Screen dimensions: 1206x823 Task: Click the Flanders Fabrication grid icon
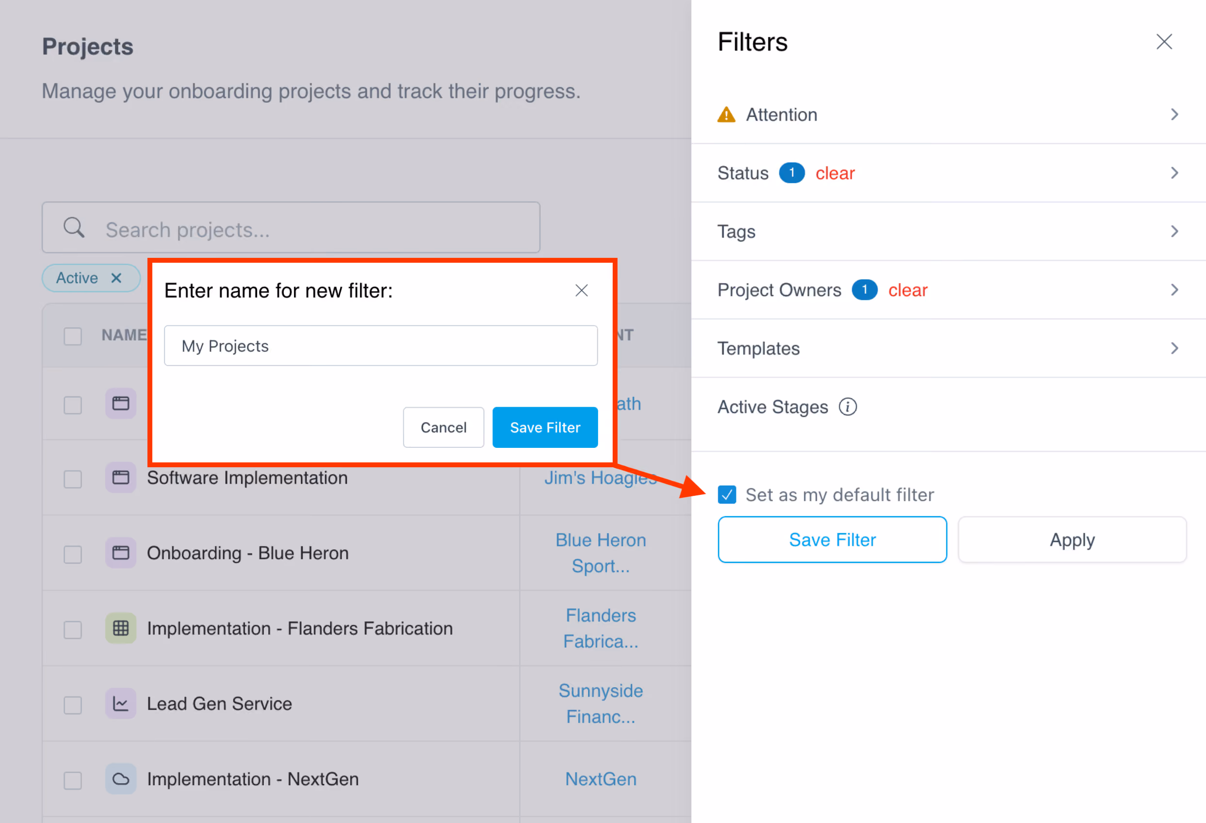[120, 629]
